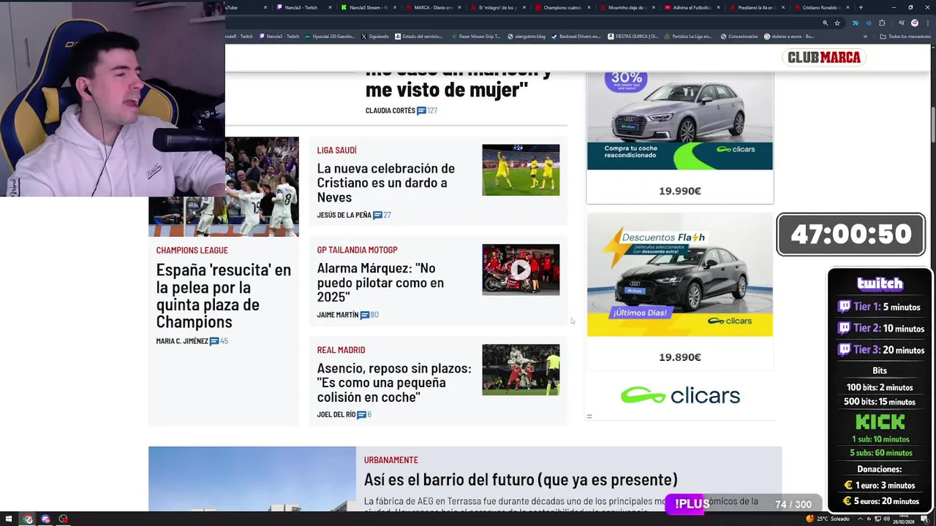Open comments on the Claudia Cortés article

click(427, 111)
